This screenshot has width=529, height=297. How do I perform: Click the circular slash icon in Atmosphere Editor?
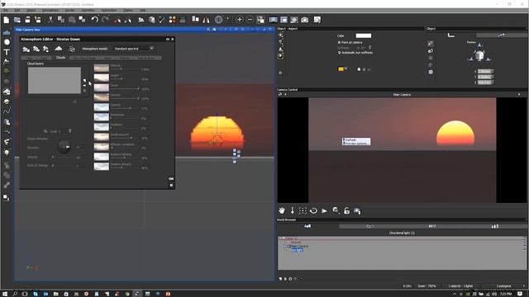(x=72, y=49)
